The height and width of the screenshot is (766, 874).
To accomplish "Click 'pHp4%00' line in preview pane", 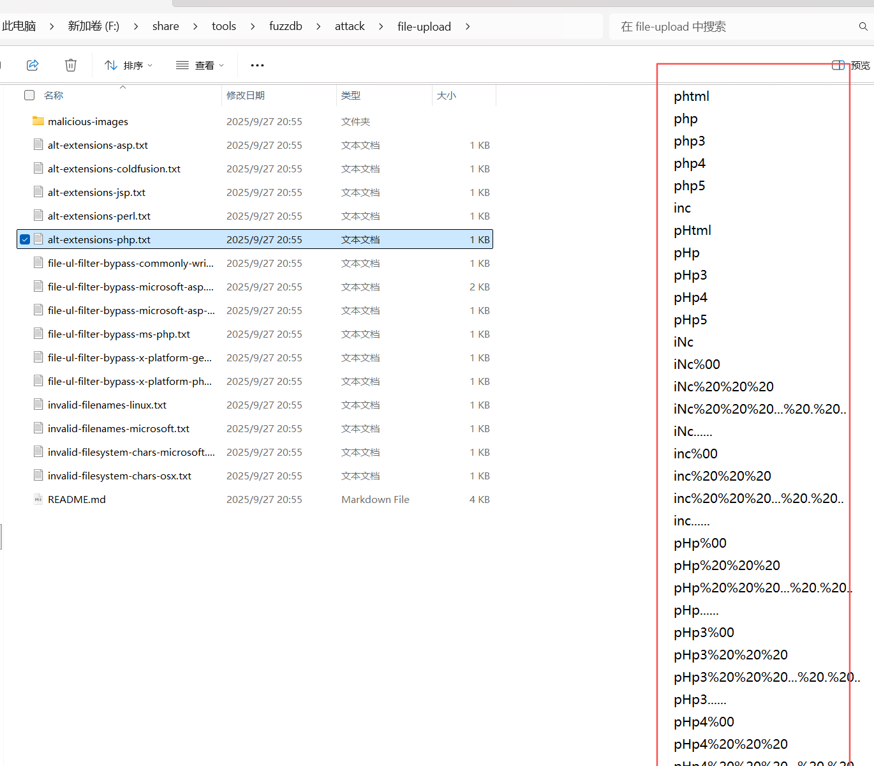I will [x=704, y=722].
